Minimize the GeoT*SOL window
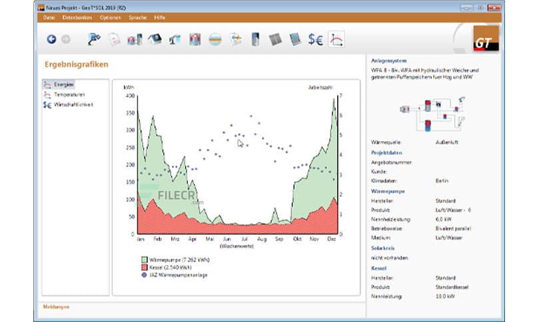 click(x=466, y=7)
